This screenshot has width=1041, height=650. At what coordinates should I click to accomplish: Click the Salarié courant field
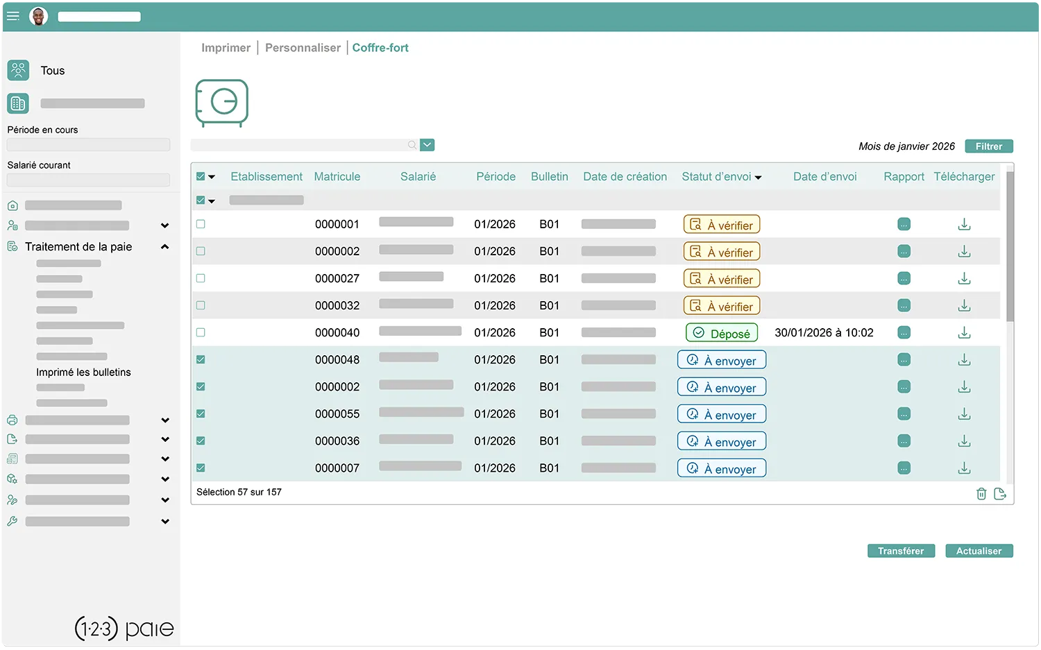point(88,180)
